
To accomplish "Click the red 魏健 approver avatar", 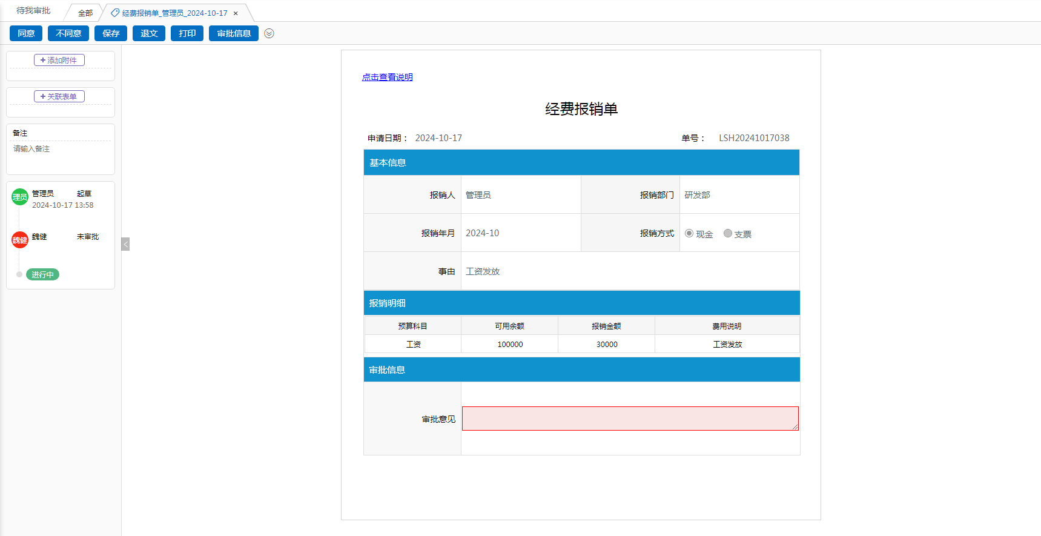I will click(20, 240).
